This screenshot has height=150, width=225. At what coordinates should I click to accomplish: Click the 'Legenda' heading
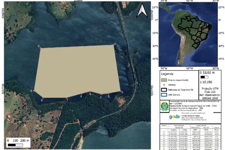pos(167,74)
